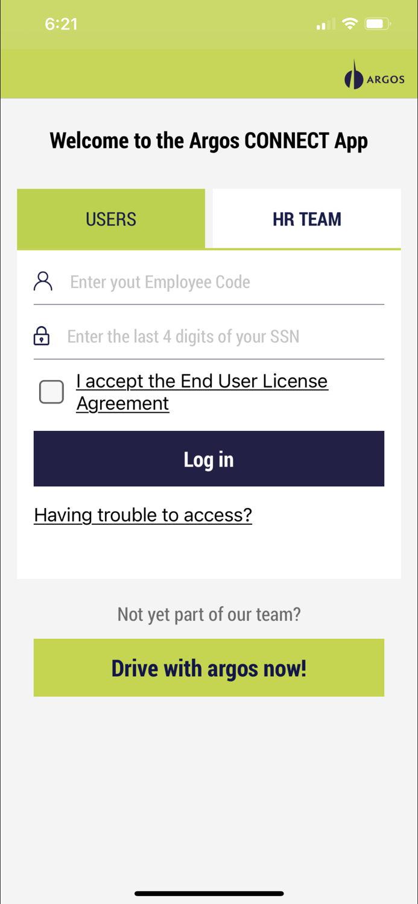Click the clock showing 6:21

click(61, 24)
